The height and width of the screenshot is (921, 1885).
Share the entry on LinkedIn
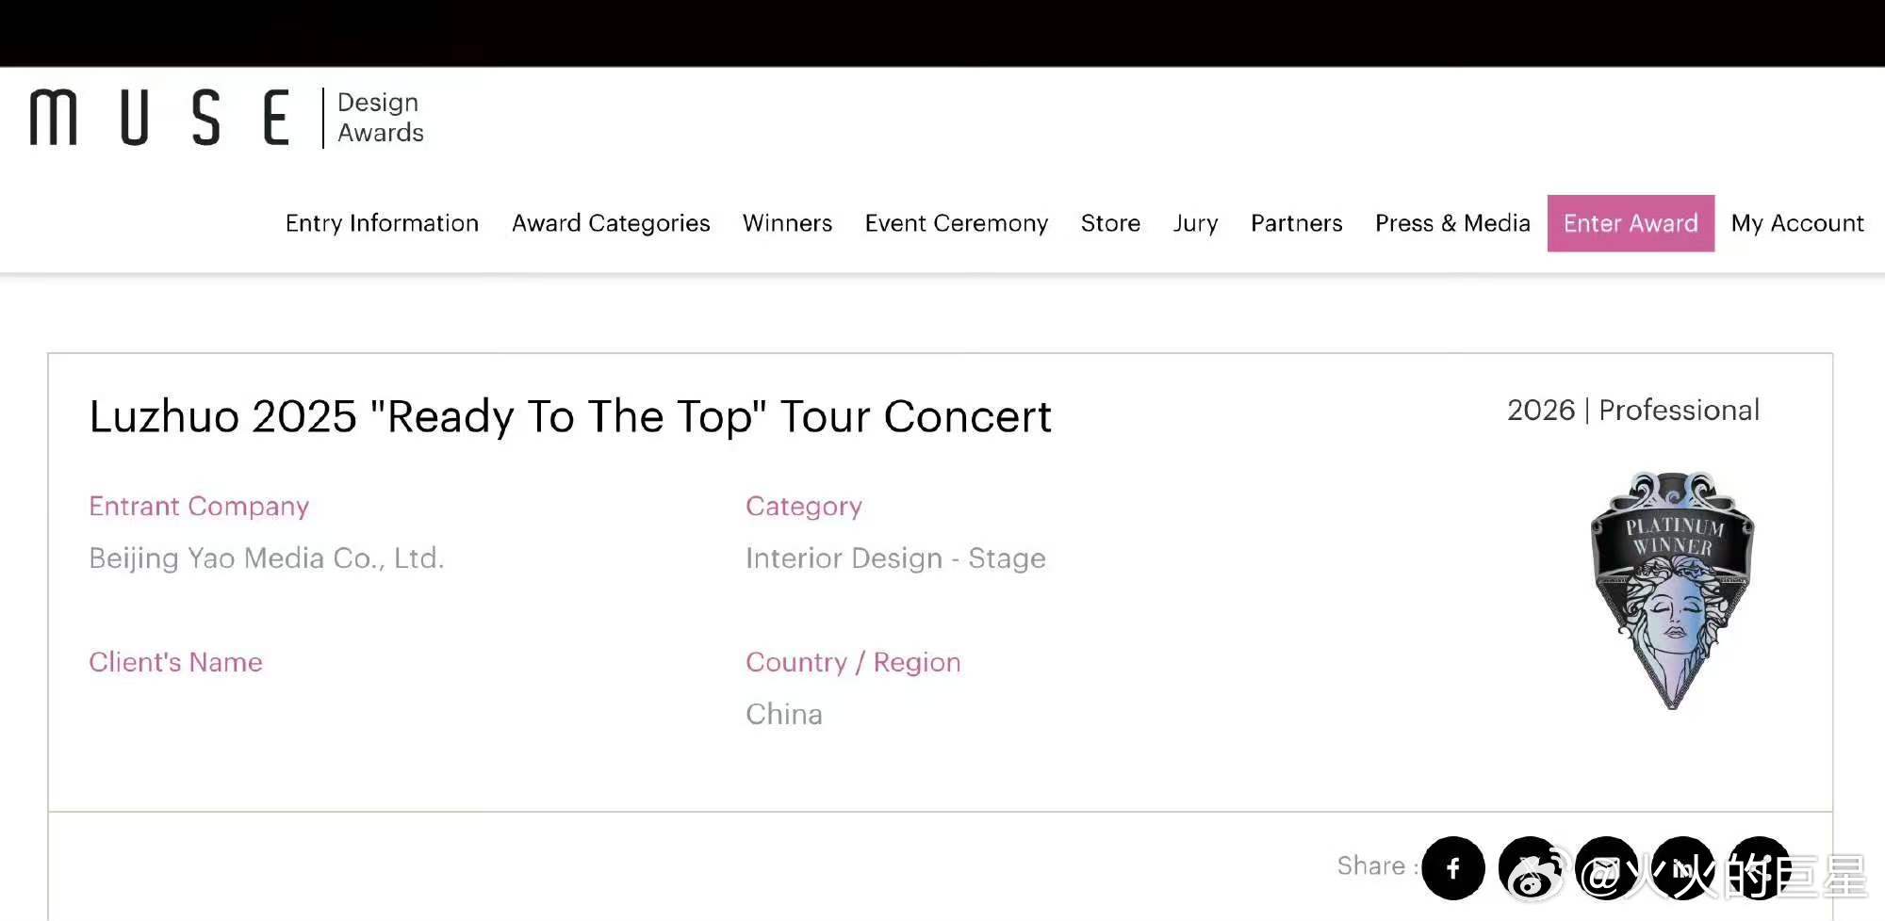[1682, 867]
